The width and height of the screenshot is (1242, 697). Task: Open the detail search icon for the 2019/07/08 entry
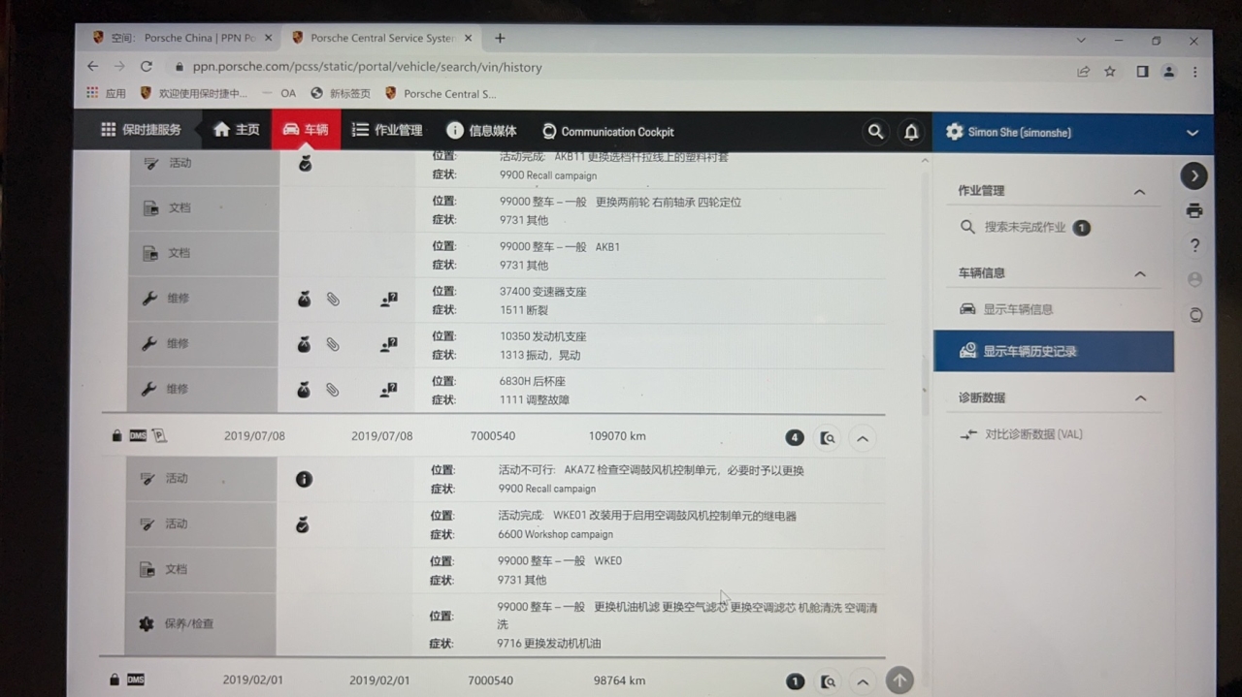(x=828, y=438)
